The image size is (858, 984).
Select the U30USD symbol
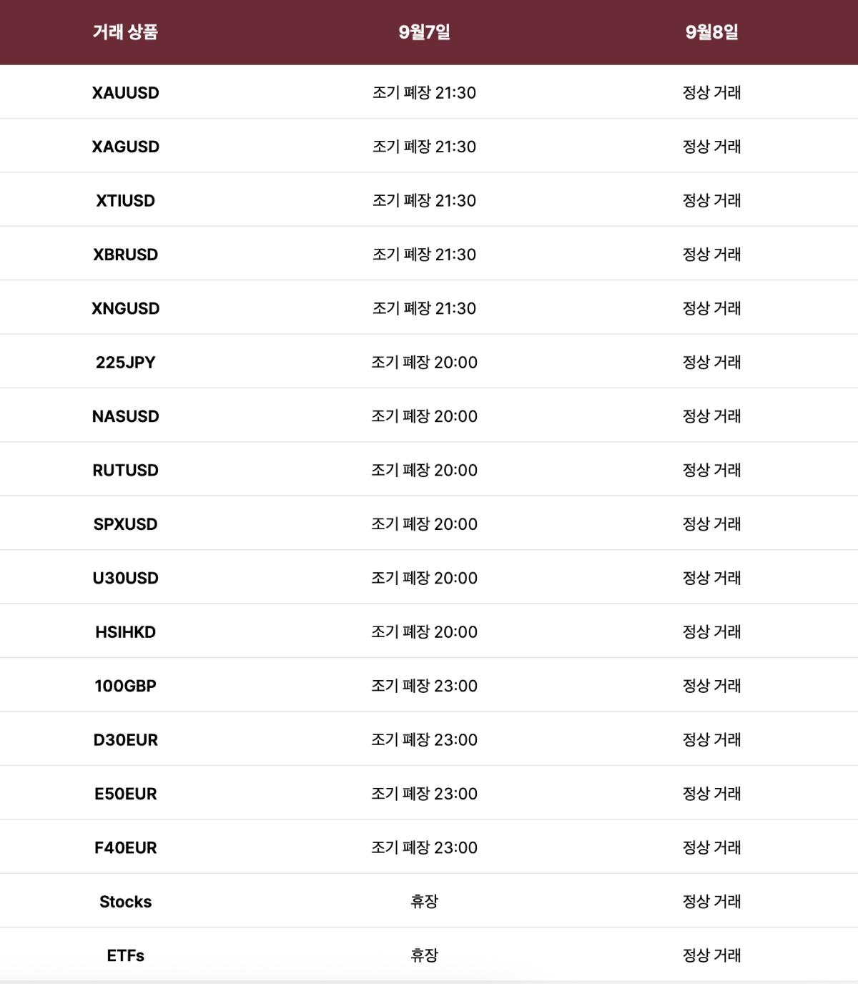125,579
